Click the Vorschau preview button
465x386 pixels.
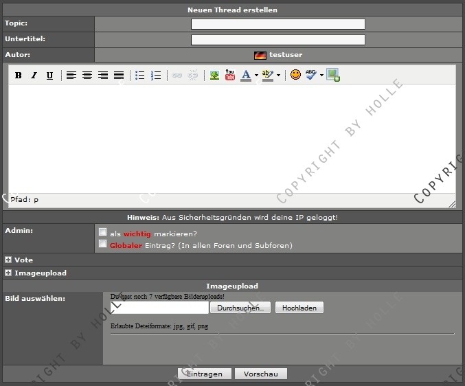click(260, 374)
